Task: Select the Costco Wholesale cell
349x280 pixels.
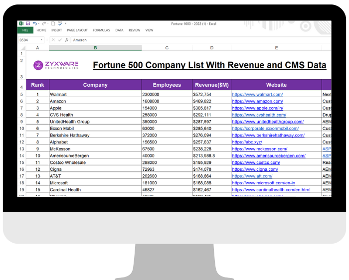Action: coord(95,162)
